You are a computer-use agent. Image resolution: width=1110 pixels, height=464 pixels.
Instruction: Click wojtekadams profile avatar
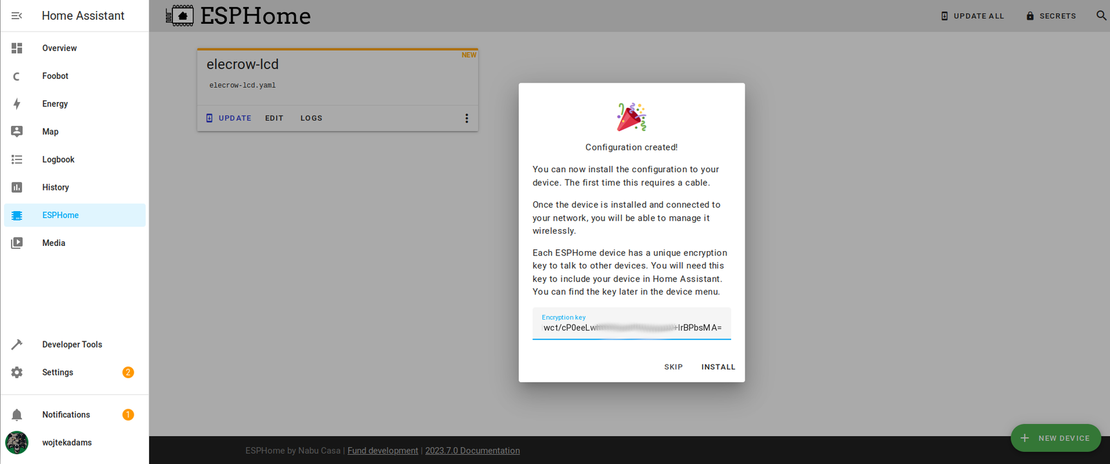[x=17, y=443]
